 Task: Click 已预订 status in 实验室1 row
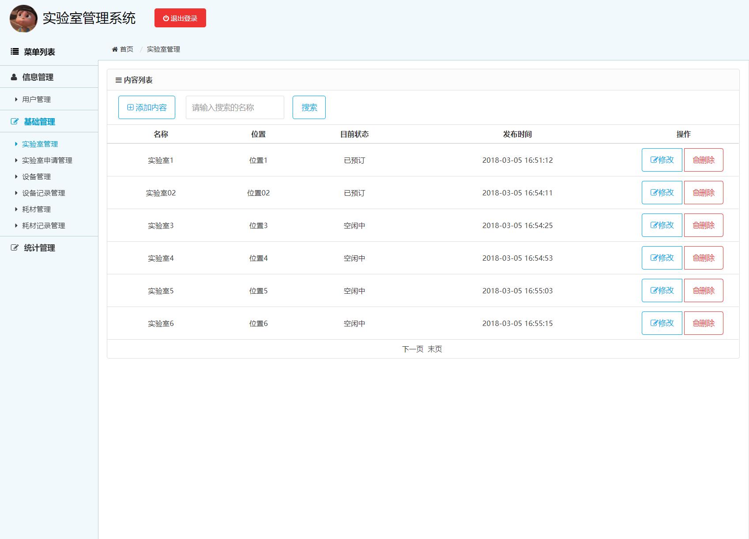pos(354,160)
